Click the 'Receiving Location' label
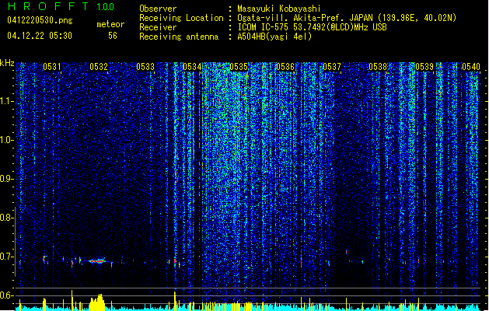This screenshot has height=311, width=489. click(x=181, y=19)
